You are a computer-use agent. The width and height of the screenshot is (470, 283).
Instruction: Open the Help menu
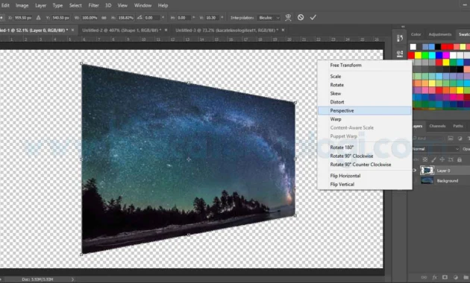coord(163,5)
